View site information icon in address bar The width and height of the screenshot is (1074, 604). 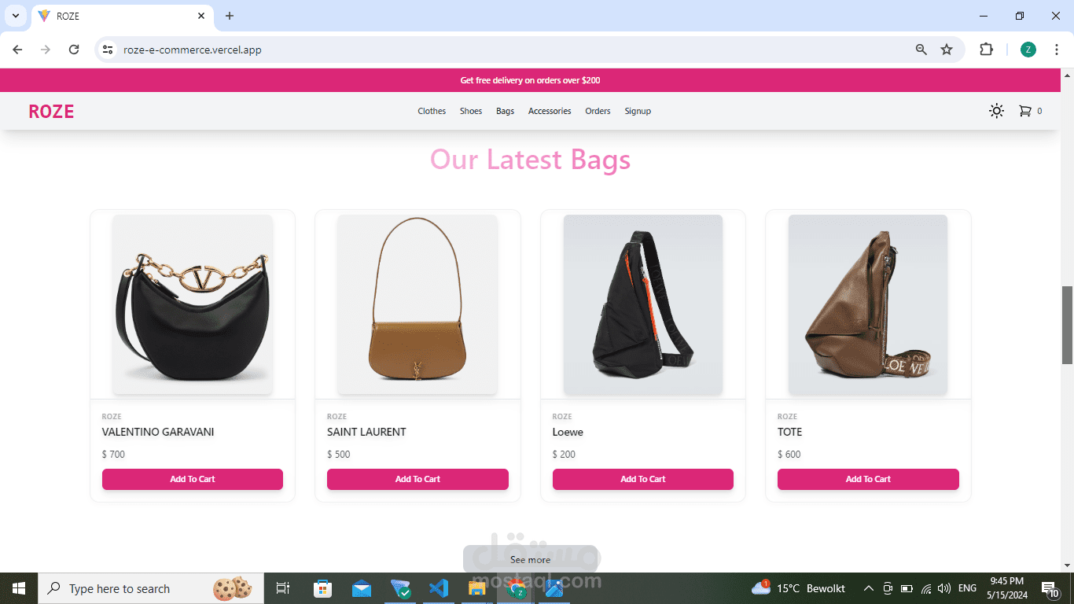click(x=108, y=50)
